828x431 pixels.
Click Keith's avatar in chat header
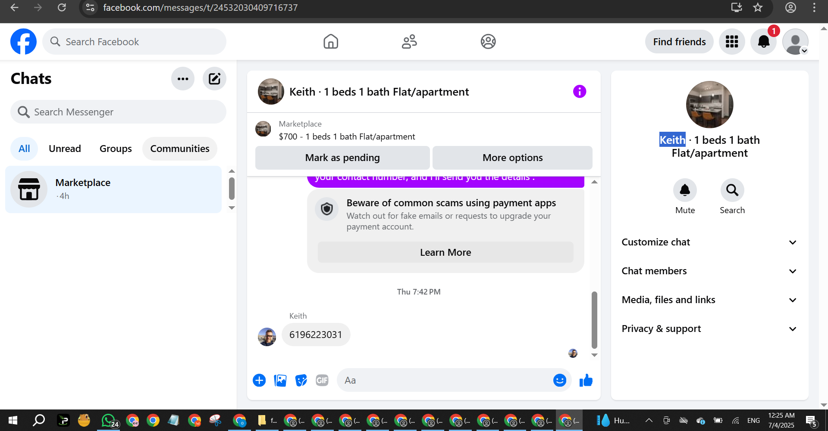[271, 91]
